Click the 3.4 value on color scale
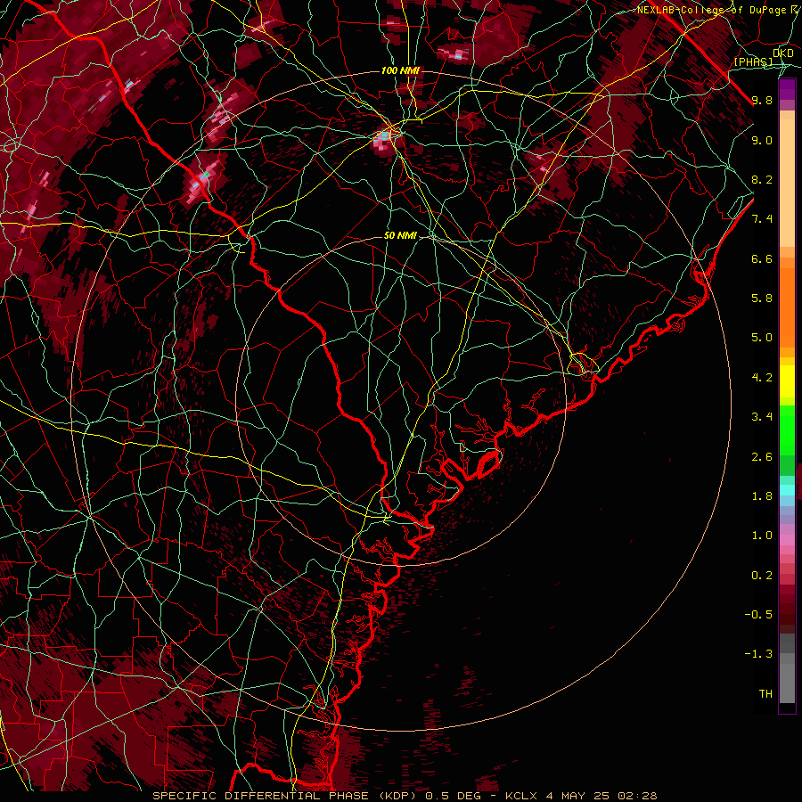The image size is (802, 802). 762,417
